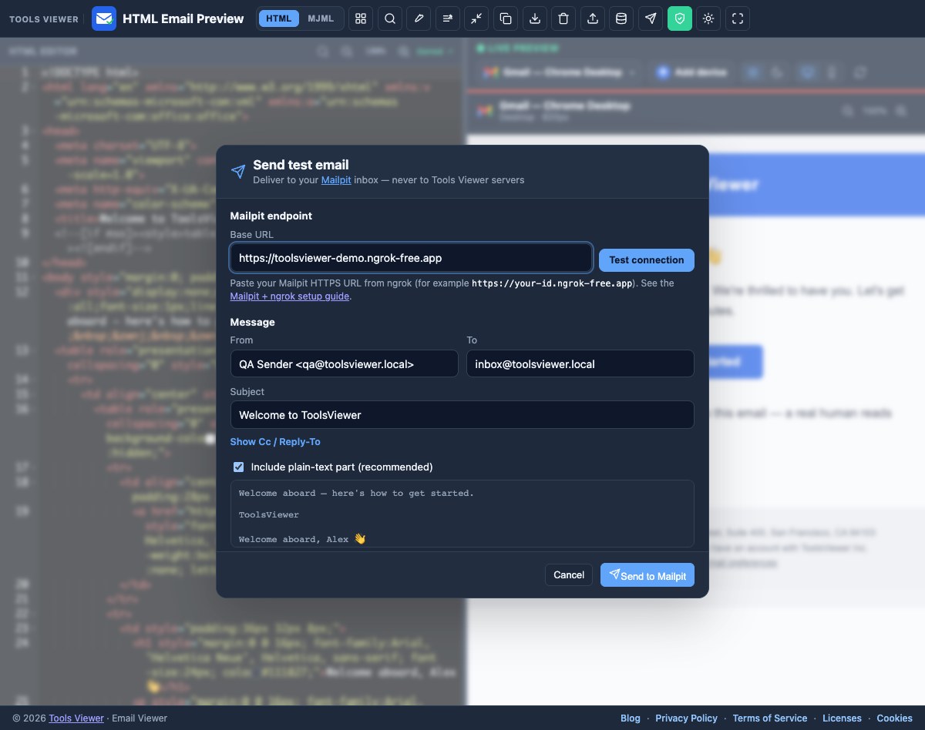Open the Privacy Policy footer link

tap(687, 718)
